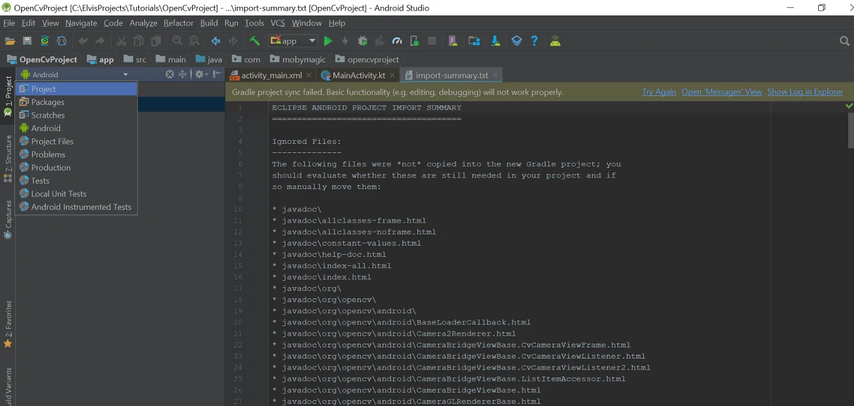Click the Paste clipboard icon
Screen dimensions: 854x406
pos(156,41)
